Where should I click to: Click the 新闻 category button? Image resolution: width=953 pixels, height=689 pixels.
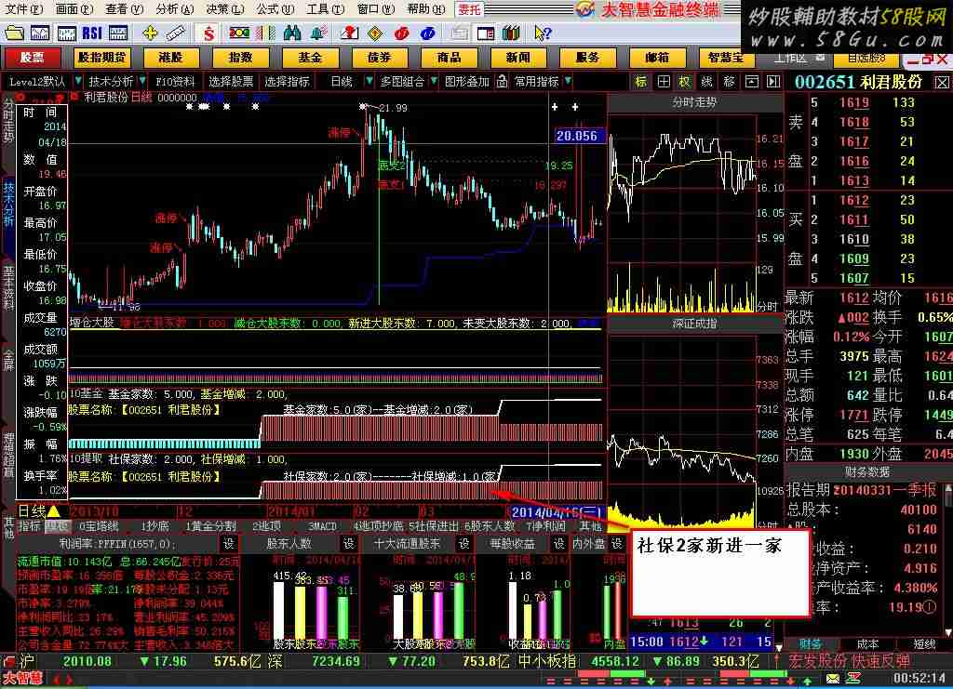518,57
